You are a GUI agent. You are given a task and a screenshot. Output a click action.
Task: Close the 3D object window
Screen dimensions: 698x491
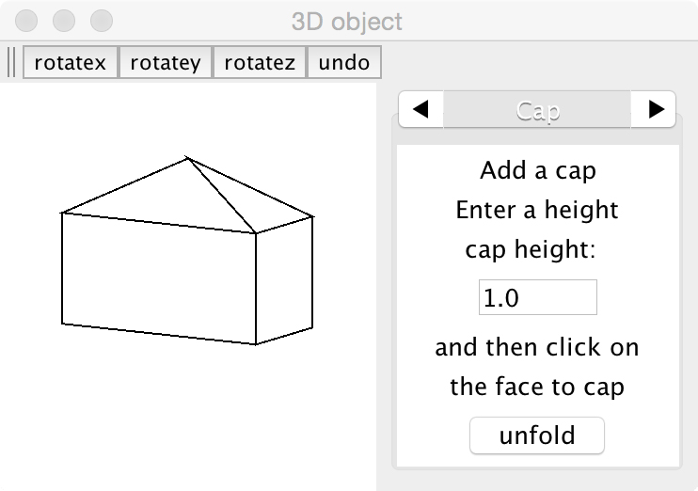tap(29, 20)
